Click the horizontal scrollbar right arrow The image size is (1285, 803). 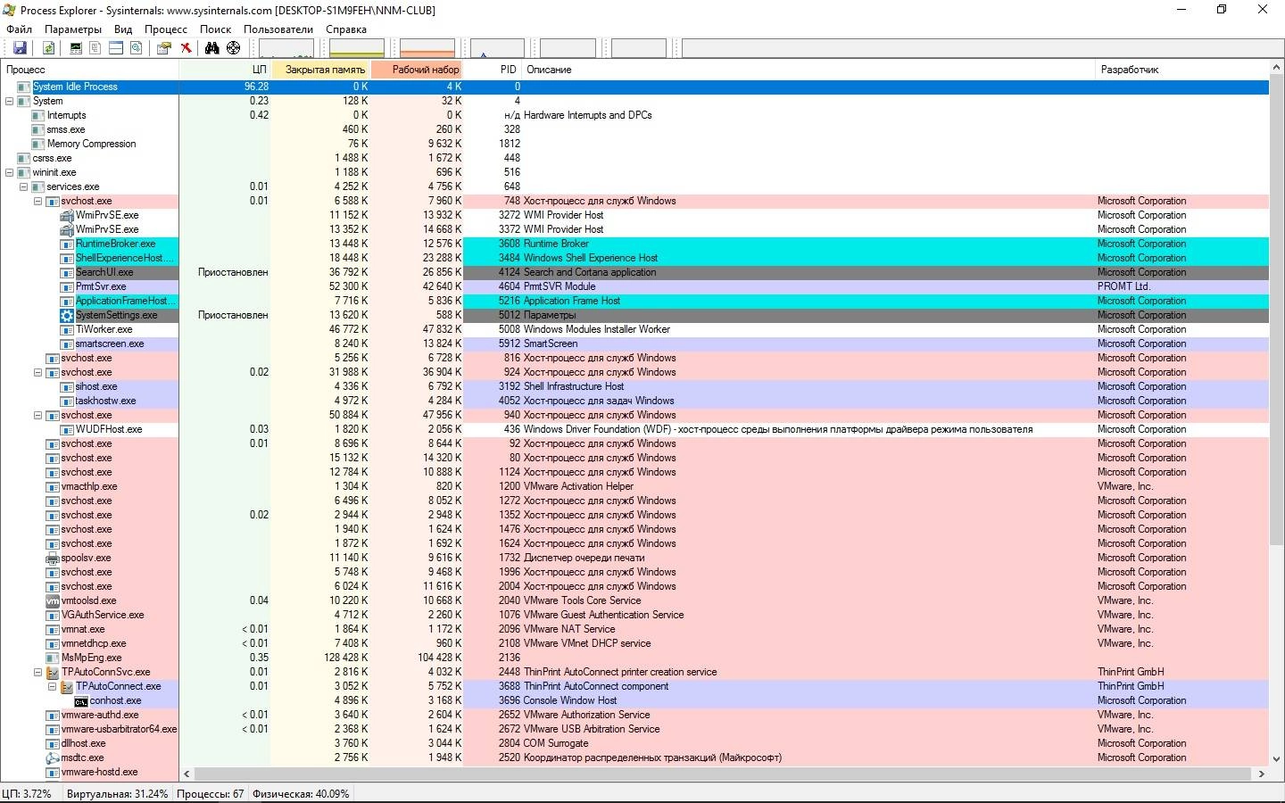click(1261, 774)
